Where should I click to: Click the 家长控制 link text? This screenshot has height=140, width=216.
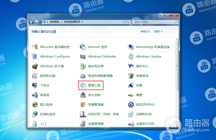tap(94, 95)
